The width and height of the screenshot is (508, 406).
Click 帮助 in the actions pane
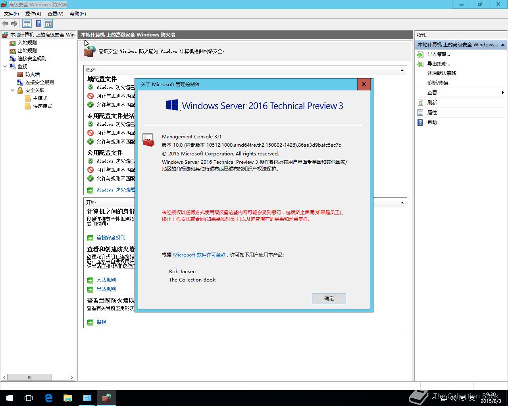(432, 123)
